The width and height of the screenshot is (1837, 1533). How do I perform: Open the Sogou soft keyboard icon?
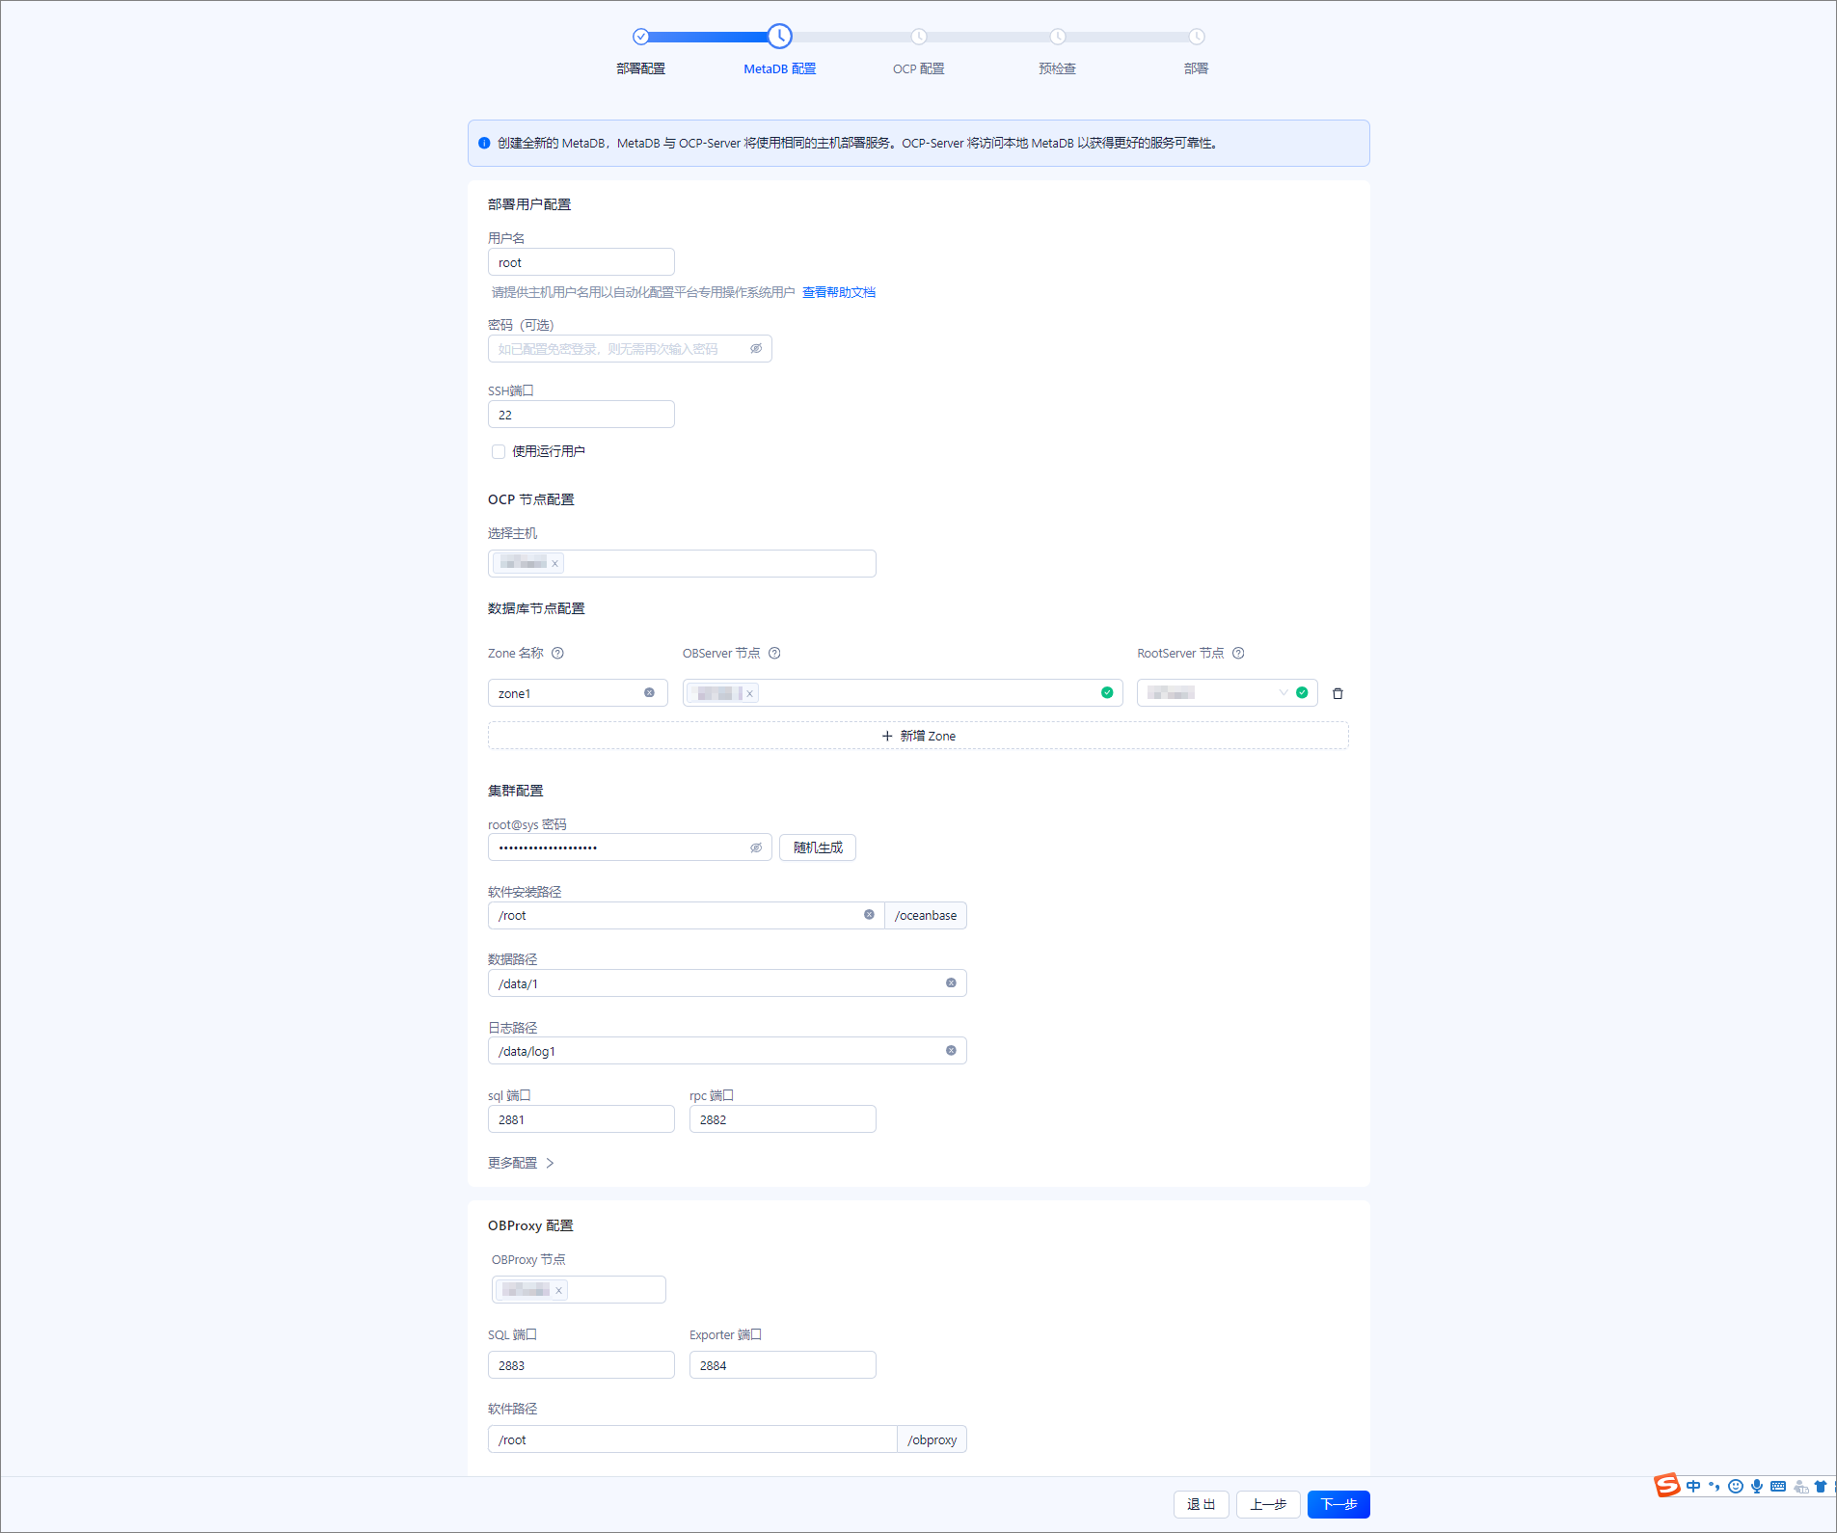coord(1778,1486)
